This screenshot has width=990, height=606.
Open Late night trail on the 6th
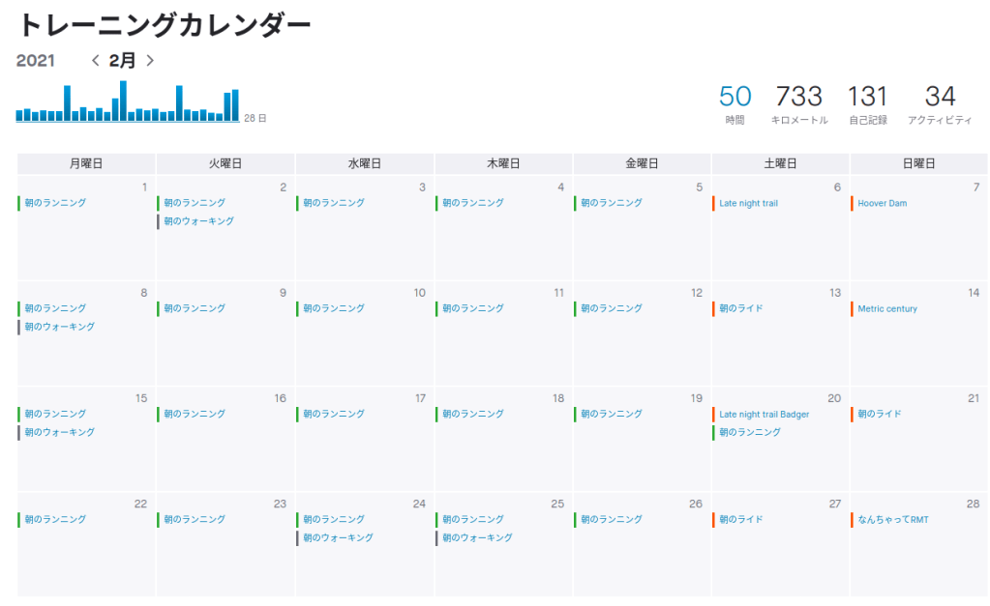coord(748,203)
